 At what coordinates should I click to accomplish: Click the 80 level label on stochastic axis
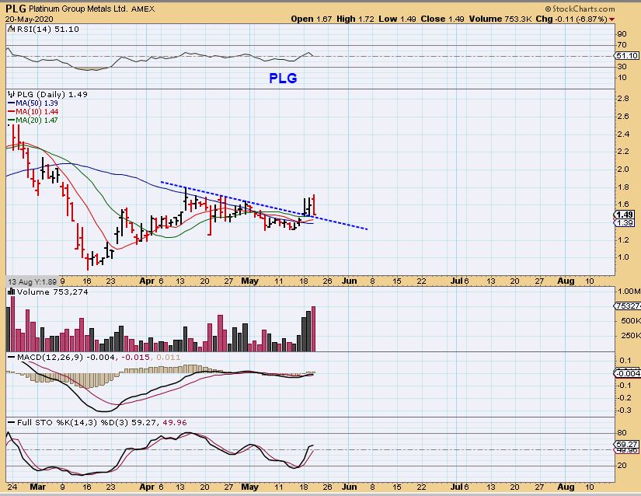[x=622, y=432]
